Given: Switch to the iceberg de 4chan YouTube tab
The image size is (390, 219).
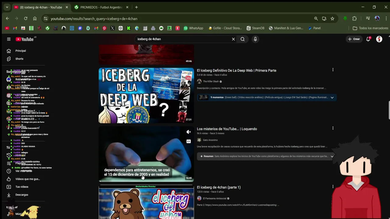Looking at the screenshot, I should (x=41, y=7).
